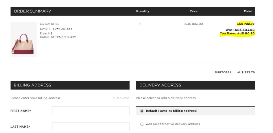
Task: Click the Subtotal AU$ 722.70 line
Action: coord(235,72)
